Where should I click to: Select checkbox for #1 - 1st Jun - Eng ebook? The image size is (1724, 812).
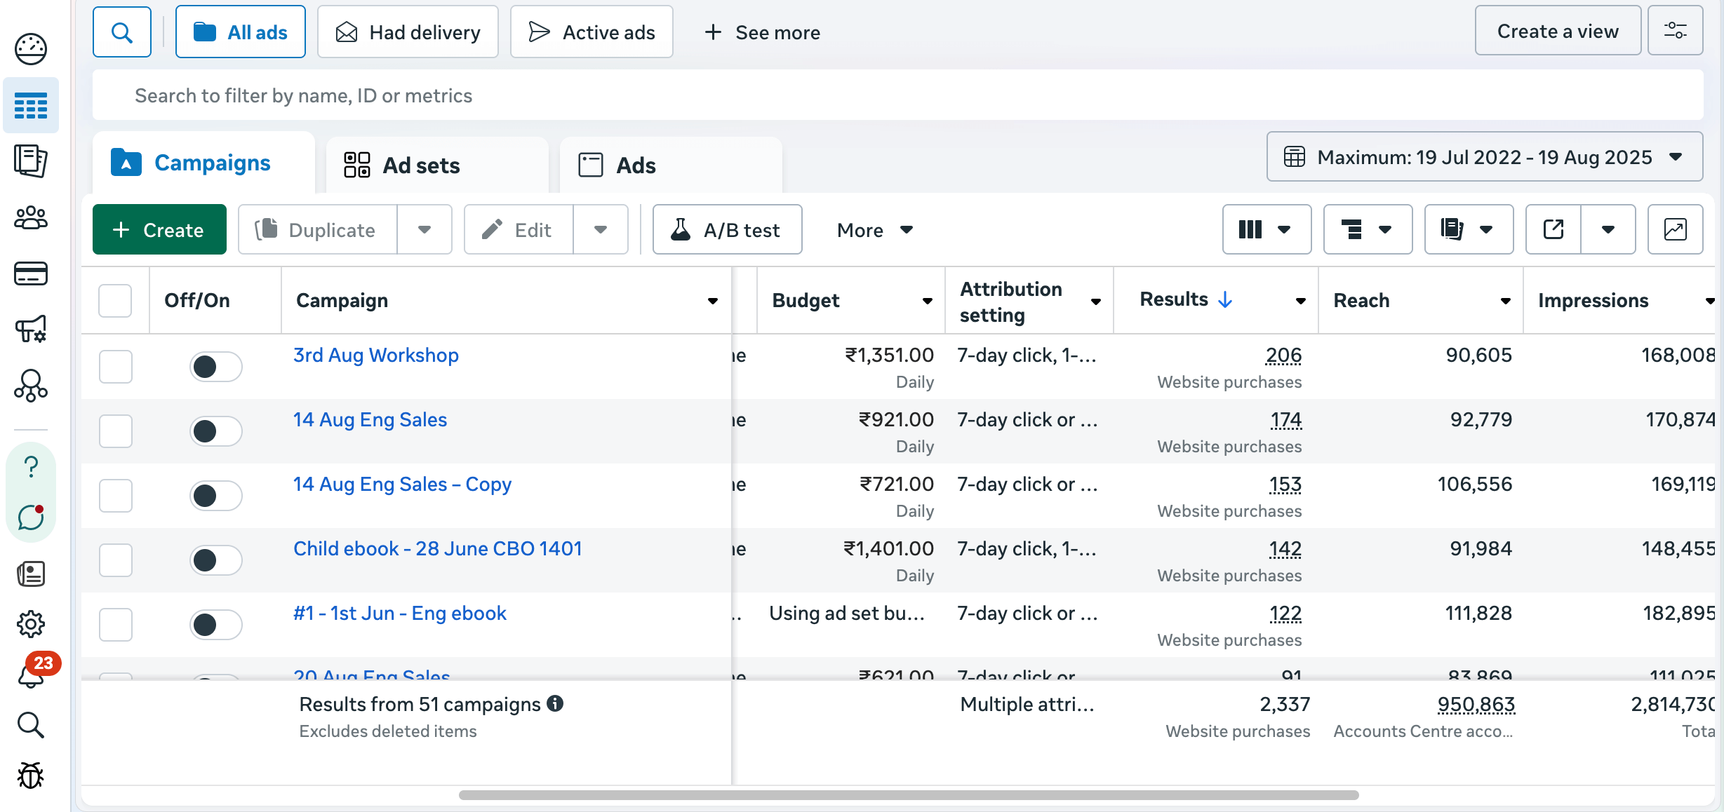point(115,624)
